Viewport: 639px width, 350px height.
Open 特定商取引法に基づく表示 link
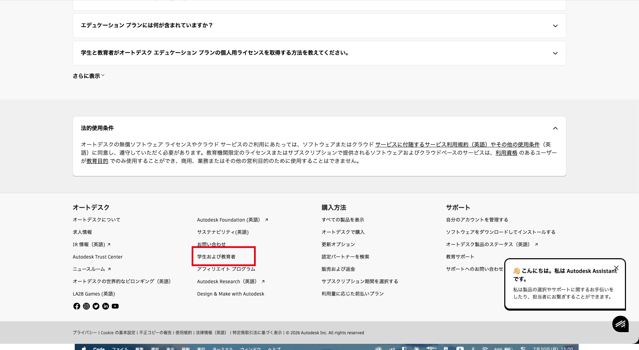pyautogui.click(x=257, y=333)
